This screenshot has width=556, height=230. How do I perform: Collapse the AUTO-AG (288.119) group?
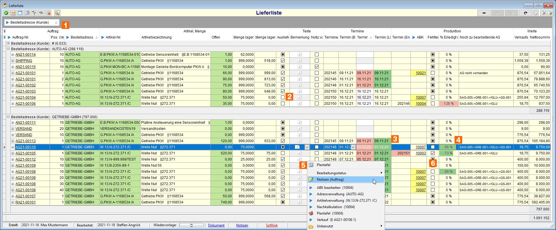[8, 49]
